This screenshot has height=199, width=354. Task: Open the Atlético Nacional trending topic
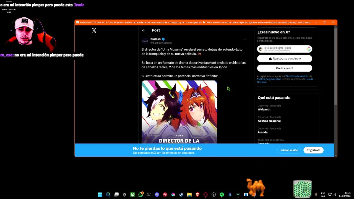point(269,121)
